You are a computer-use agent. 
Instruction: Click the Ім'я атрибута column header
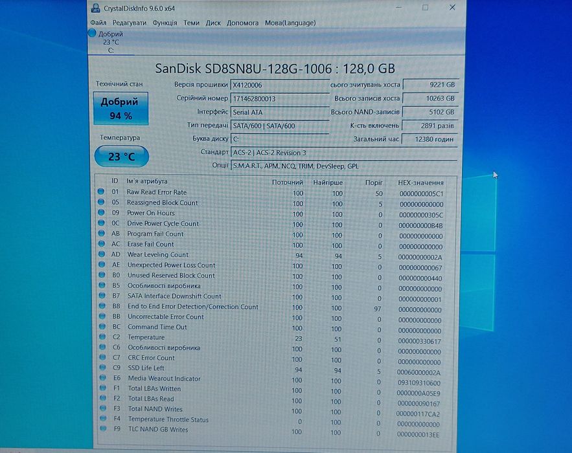click(x=147, y=181)
